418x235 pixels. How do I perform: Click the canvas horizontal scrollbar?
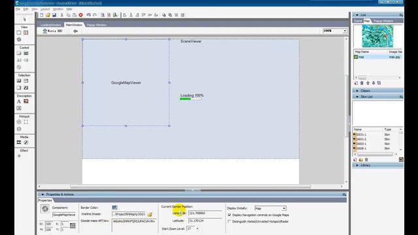click(x=190, y=187)
